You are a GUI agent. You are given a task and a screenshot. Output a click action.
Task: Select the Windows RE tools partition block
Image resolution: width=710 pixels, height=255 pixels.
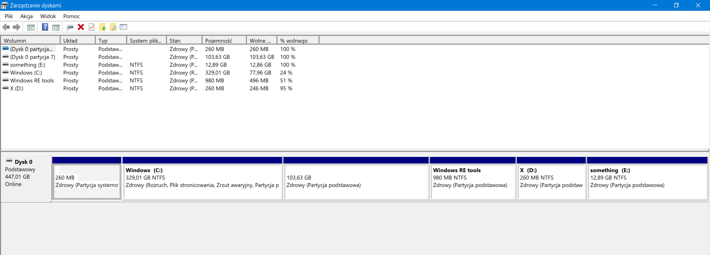[473, 181]
